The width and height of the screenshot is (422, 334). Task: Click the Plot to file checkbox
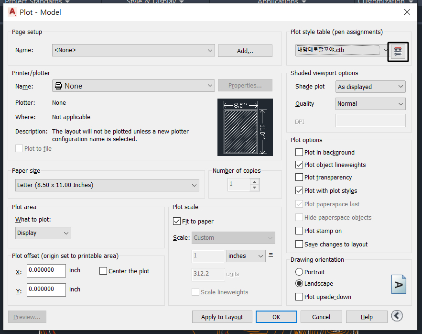pos(19,148)
